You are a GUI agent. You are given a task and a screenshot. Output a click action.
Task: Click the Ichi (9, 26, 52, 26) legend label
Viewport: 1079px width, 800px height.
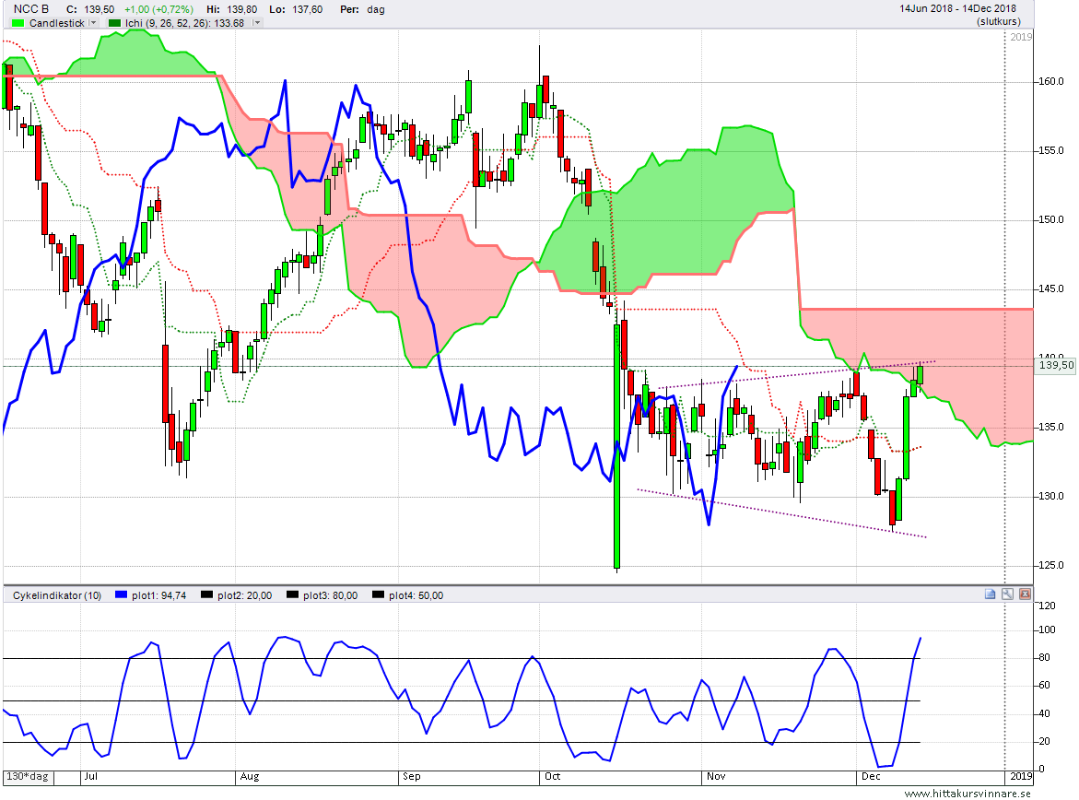coord(184,23)
